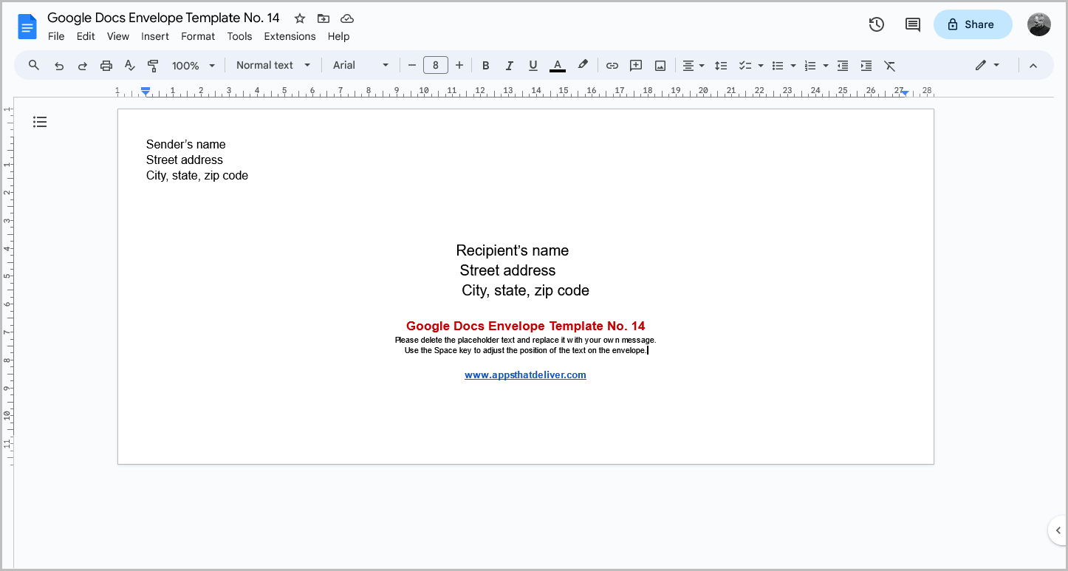Expand the numbered list options arrow
1068x571 pixels.
coord(826,66)
